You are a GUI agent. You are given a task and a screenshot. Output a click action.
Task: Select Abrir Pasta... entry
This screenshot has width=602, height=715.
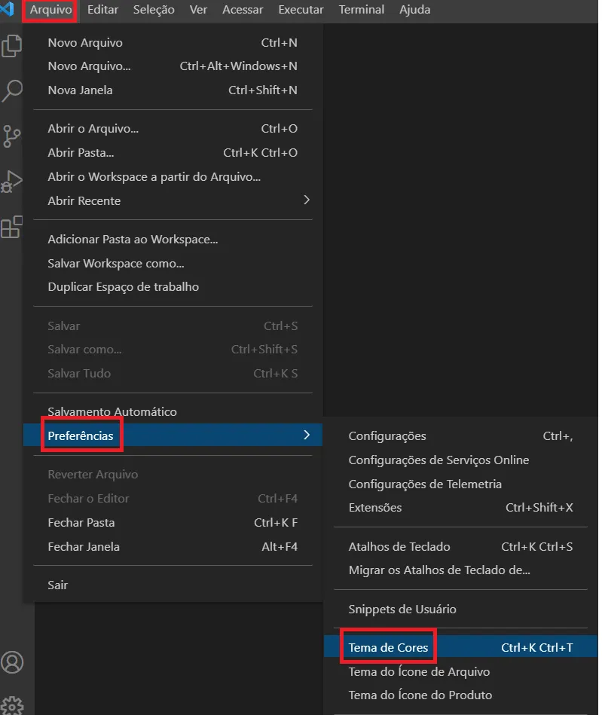[173, 153]
